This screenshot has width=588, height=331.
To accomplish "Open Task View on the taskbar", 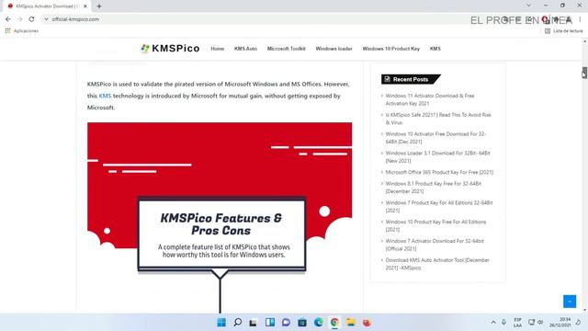I will click(x=254, y=323).
